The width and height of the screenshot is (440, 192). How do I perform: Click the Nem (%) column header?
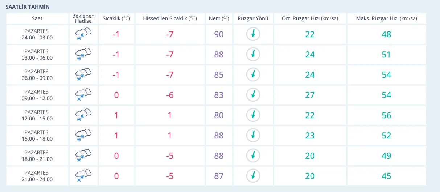coord(219,18)
